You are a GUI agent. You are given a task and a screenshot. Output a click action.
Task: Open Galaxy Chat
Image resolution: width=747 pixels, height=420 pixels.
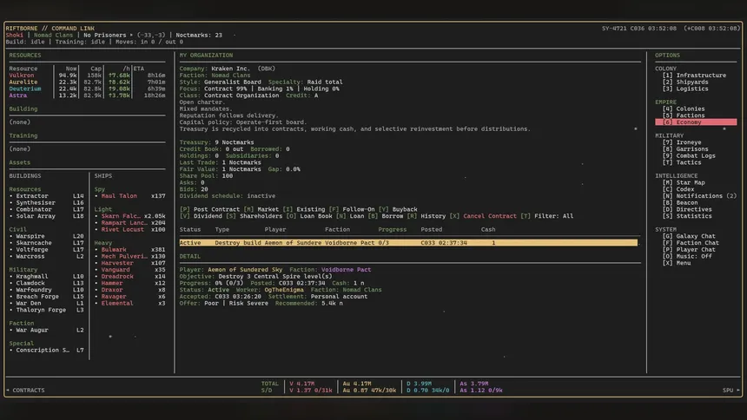[x=689, y=236]
